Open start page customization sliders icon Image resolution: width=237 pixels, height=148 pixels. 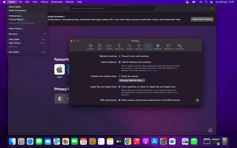[x=210, y=130]
